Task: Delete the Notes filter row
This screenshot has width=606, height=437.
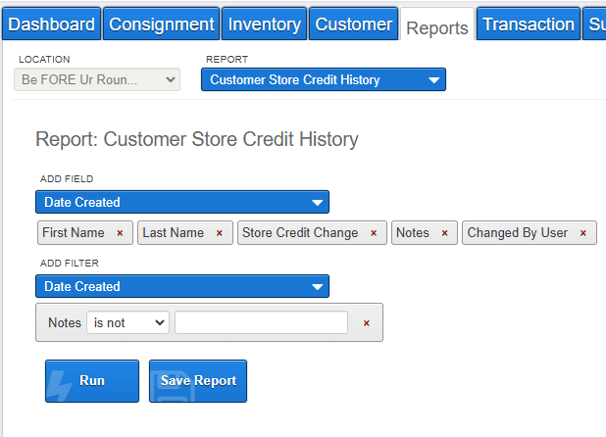Action: (x=366, y=323)
